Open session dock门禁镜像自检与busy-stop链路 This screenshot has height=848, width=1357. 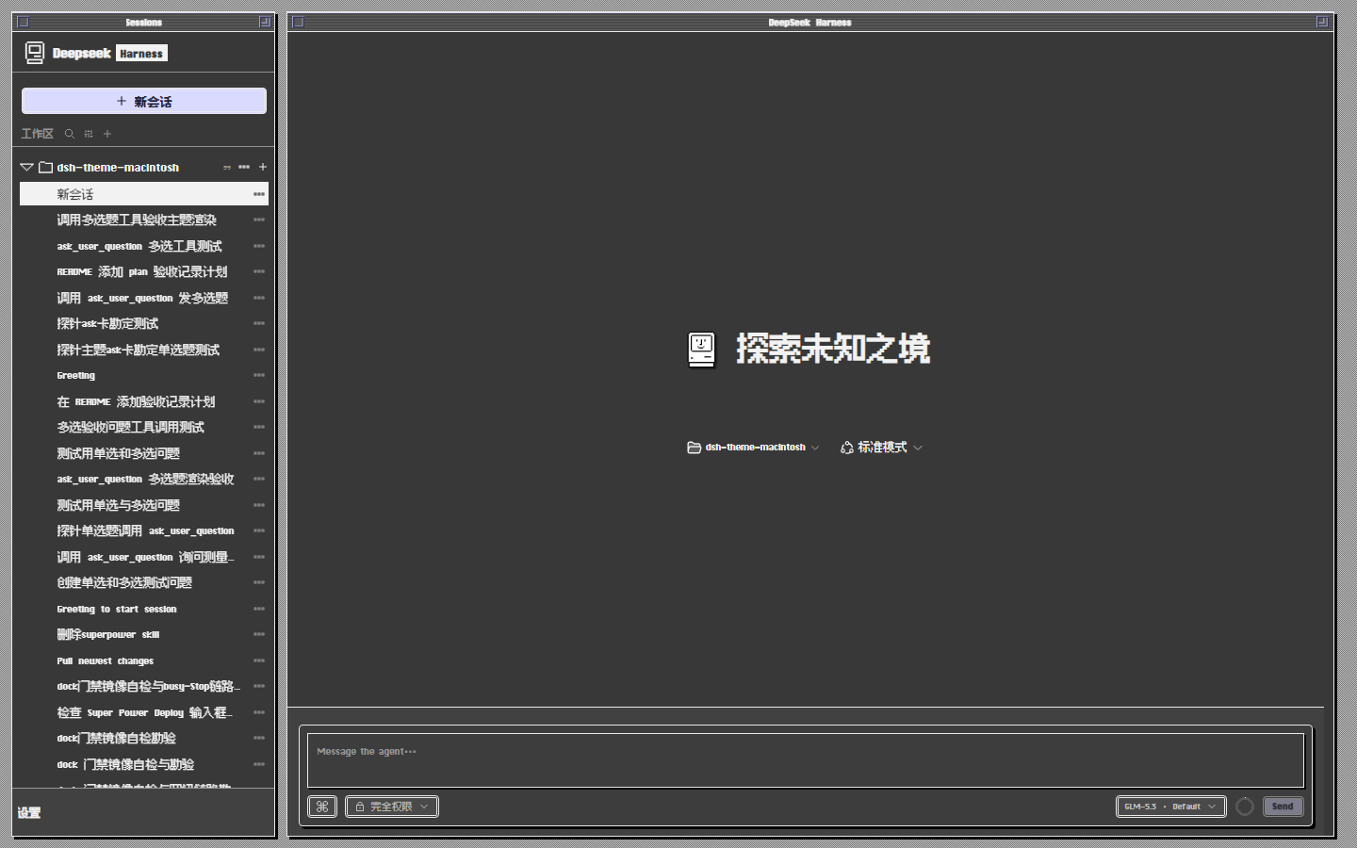[144, 686]
